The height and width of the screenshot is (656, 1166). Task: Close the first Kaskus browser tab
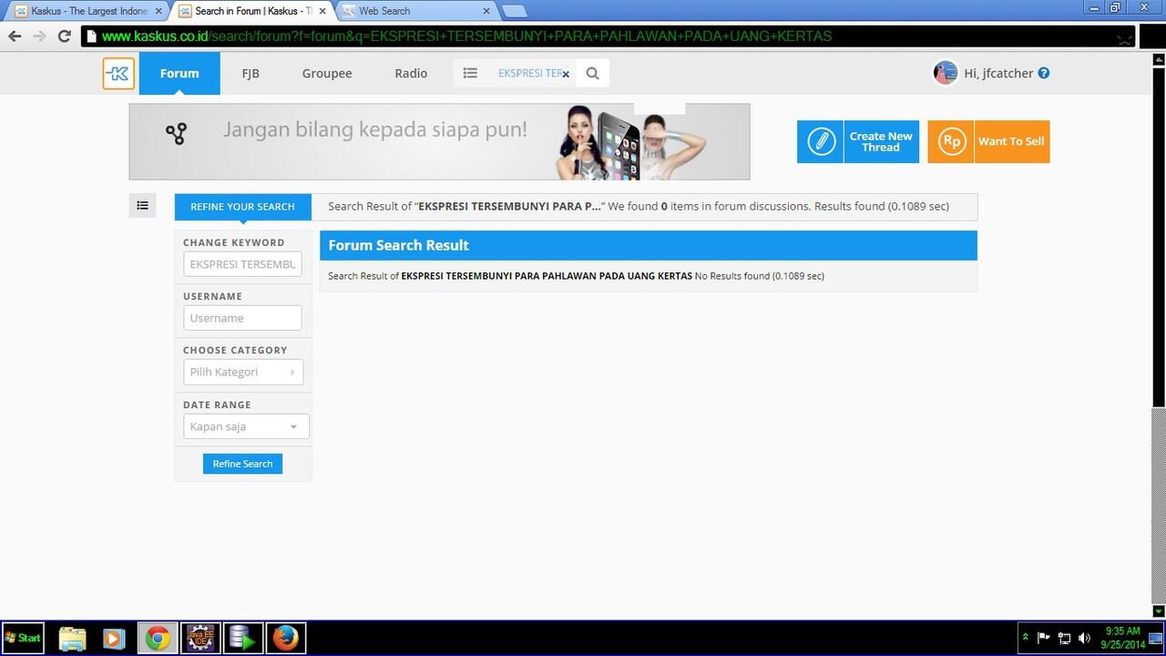(158, 11)
